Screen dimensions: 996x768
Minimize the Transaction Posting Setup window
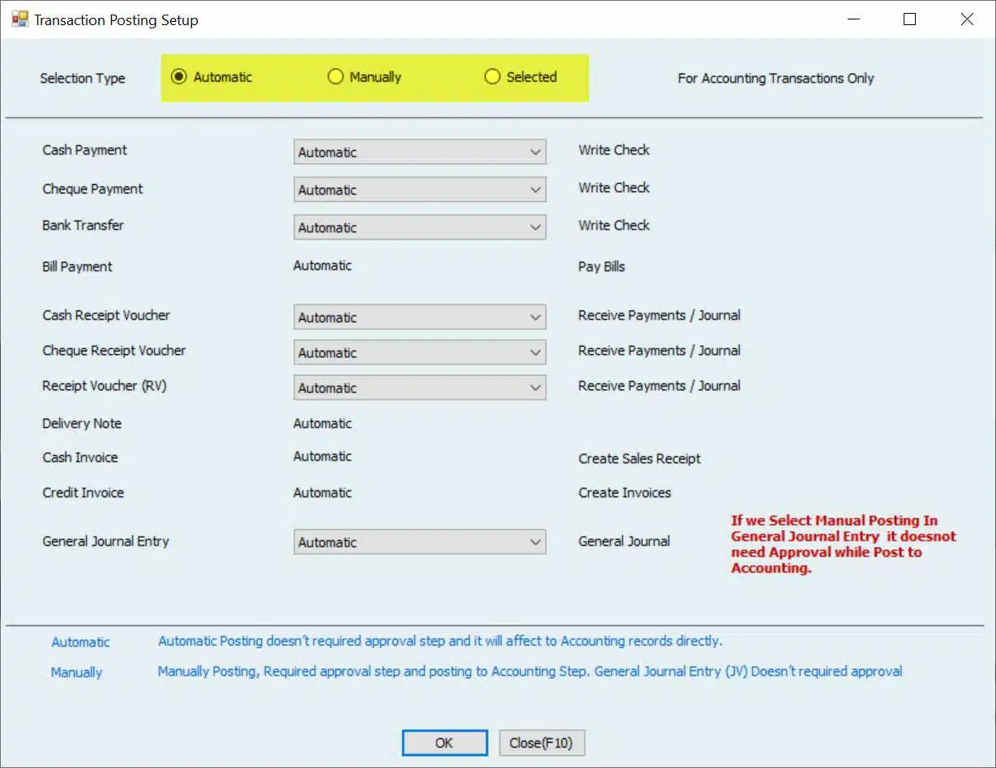point(853,19)
